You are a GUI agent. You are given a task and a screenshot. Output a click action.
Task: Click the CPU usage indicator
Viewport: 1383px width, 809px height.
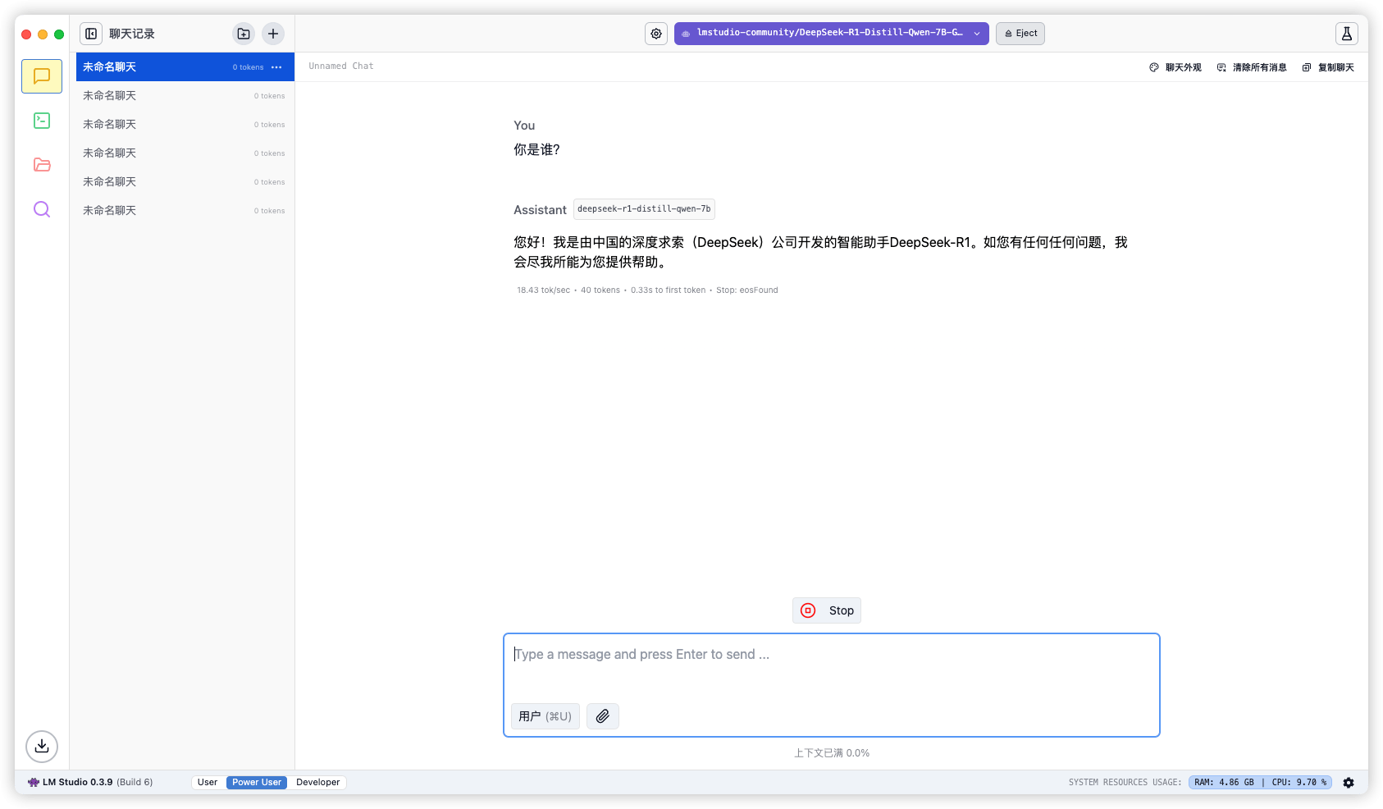point(1299,783)
